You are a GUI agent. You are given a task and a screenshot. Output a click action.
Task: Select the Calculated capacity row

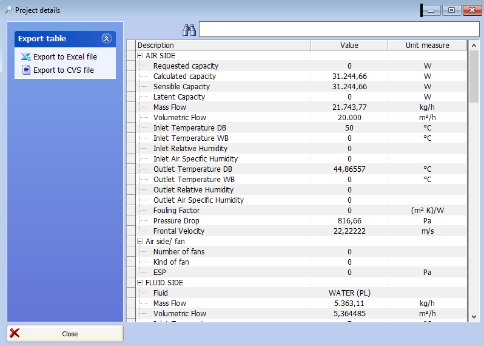[x=301, y=76]
